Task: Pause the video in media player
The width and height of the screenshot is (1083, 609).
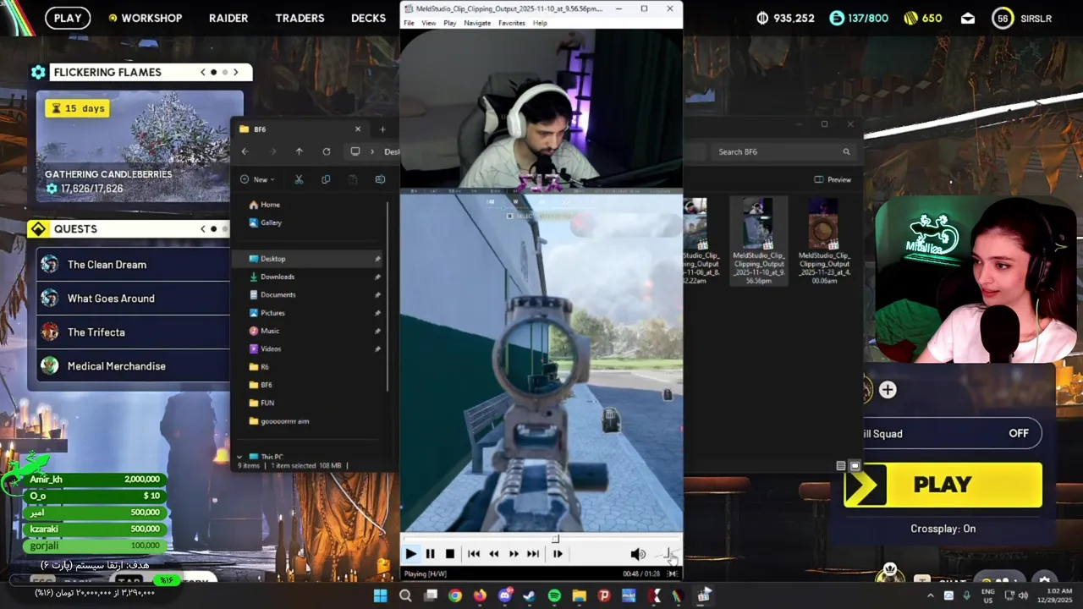Action: [430, 554]
